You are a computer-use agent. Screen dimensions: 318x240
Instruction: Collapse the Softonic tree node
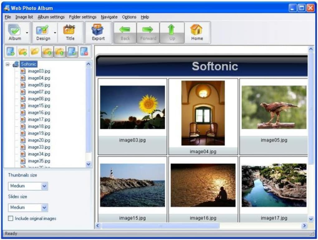[x=7, y=64]
